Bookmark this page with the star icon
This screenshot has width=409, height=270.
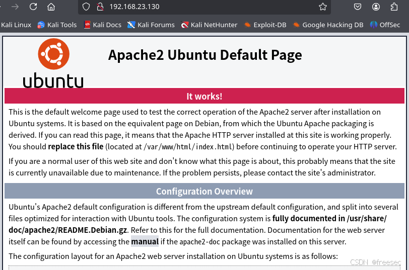[x=323, y=7]
